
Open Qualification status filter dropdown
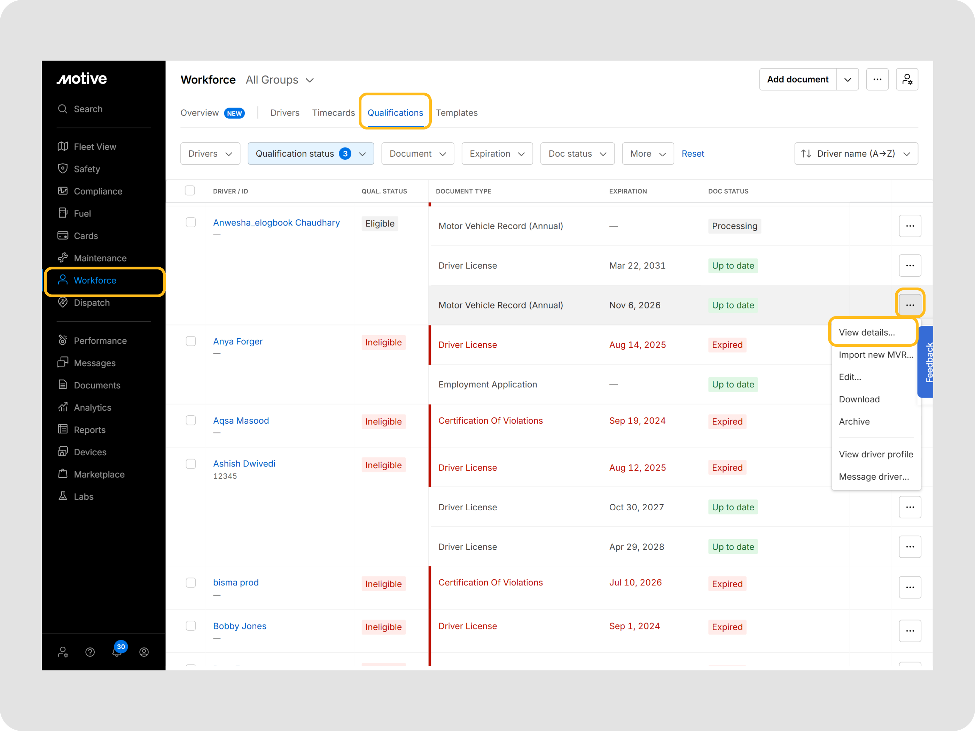click(311, 154)
